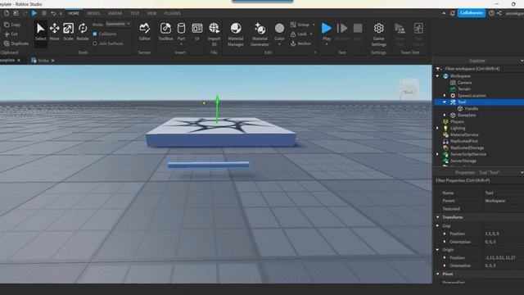
Task: Toggle the Join Surfaces checkbox
Action: (x=95, y=43)
